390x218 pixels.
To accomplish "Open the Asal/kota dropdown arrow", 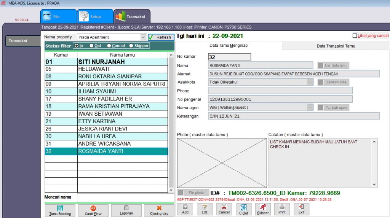I will pos(310,82).
